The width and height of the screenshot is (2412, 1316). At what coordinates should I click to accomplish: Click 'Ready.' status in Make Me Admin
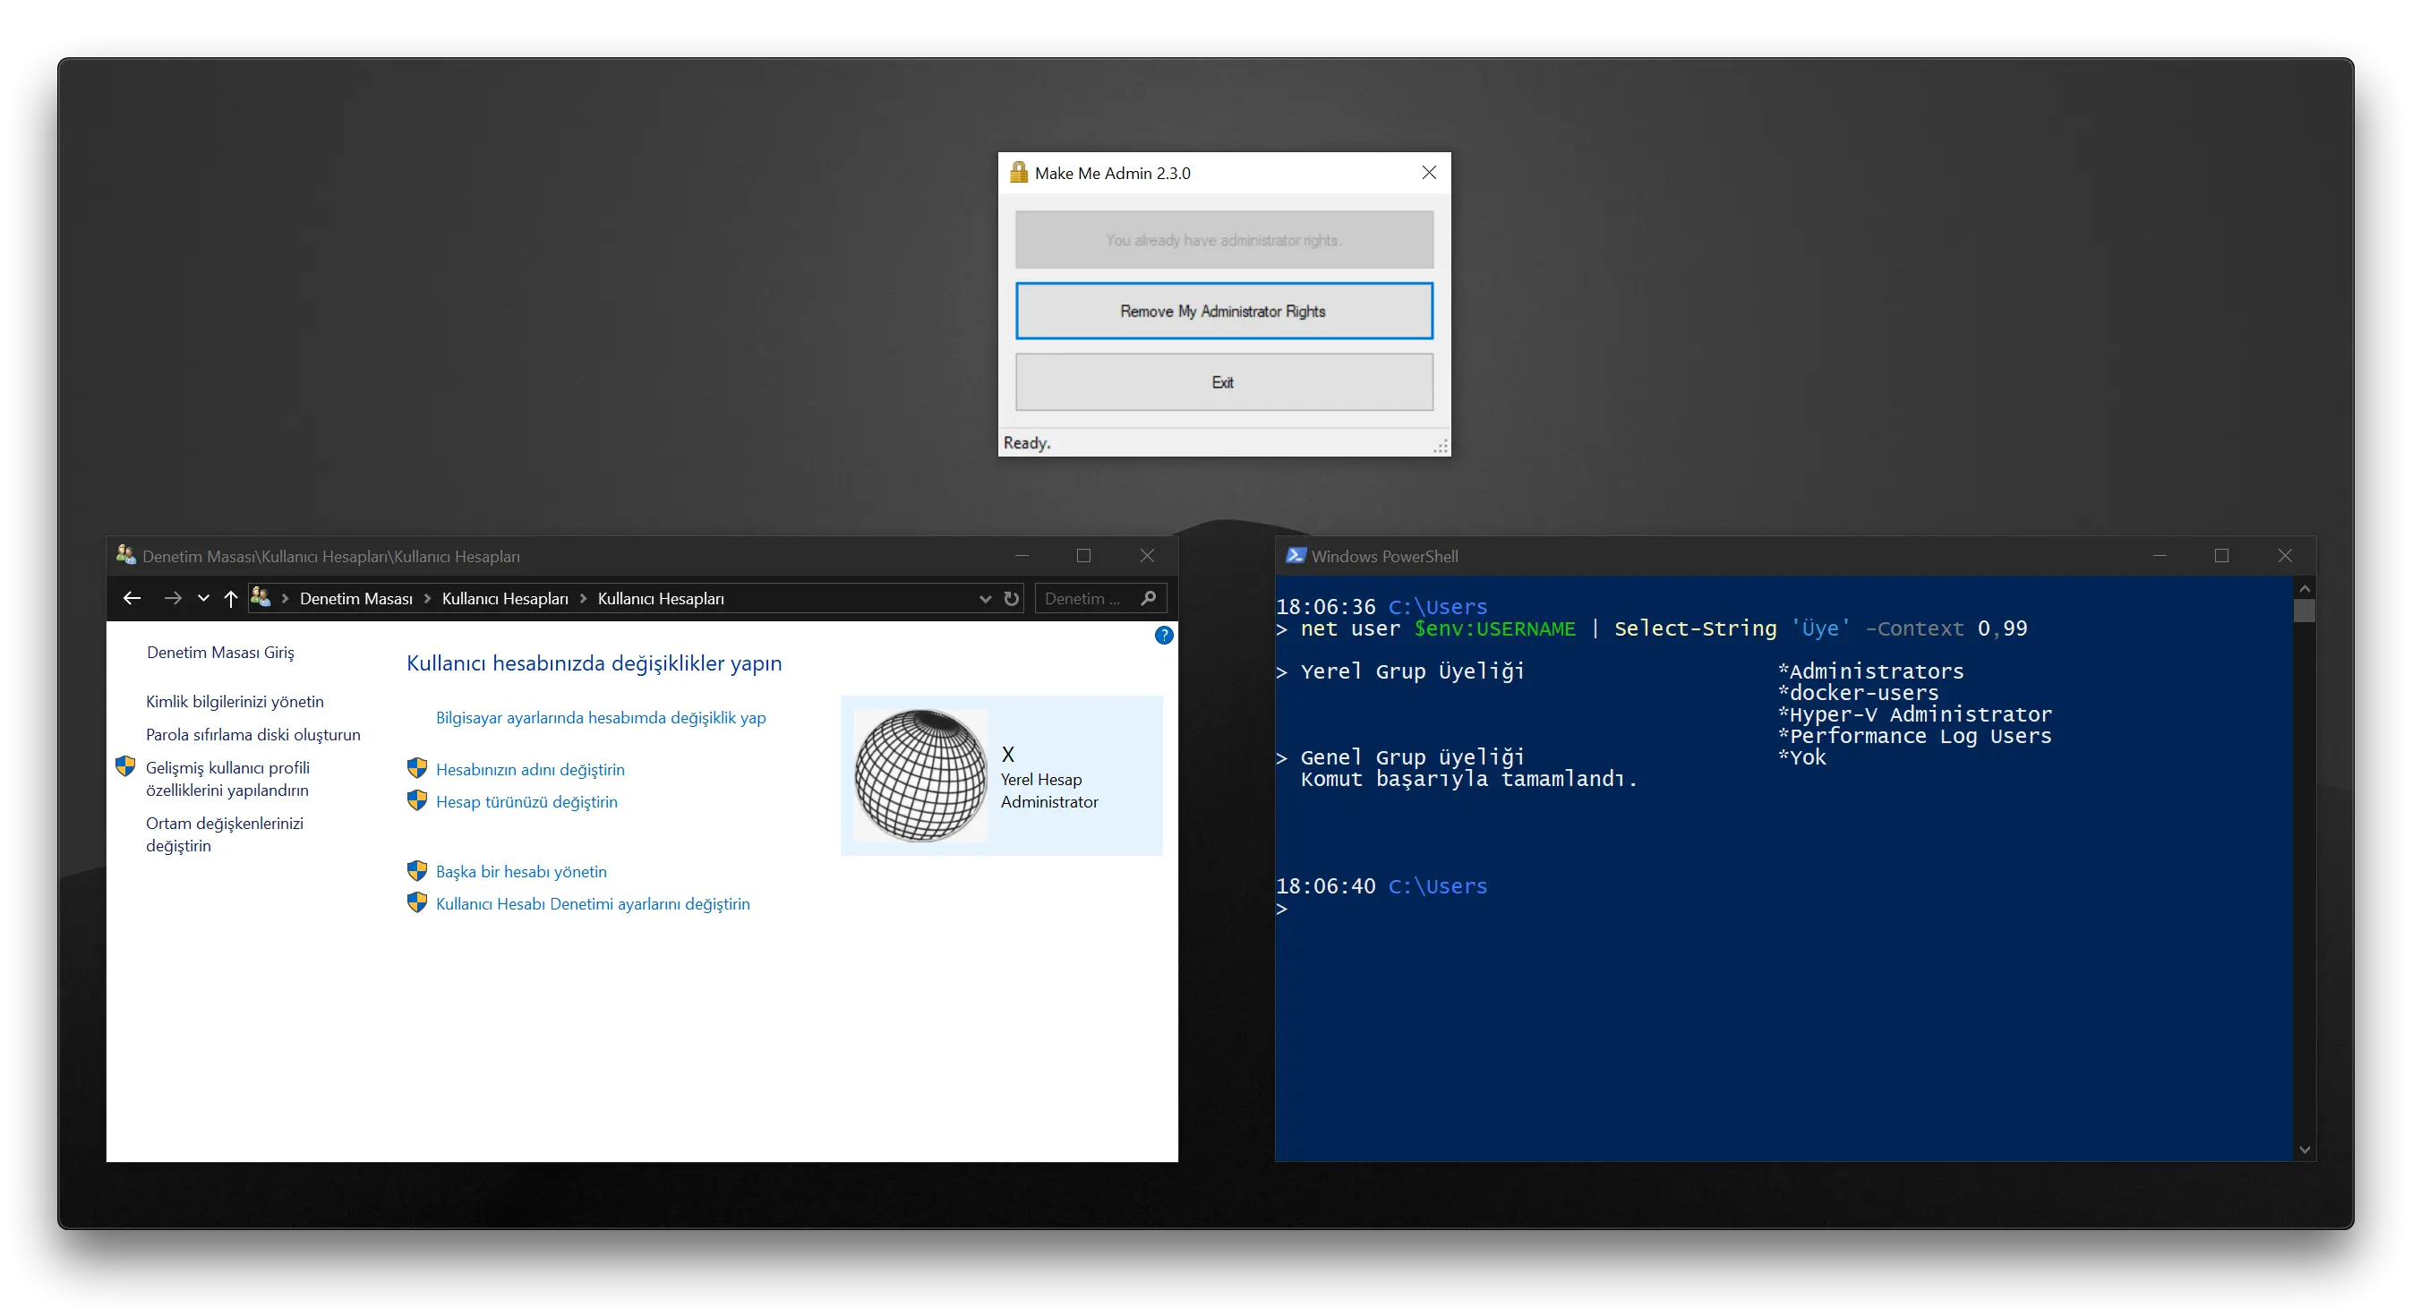[x=1027, y=443]
